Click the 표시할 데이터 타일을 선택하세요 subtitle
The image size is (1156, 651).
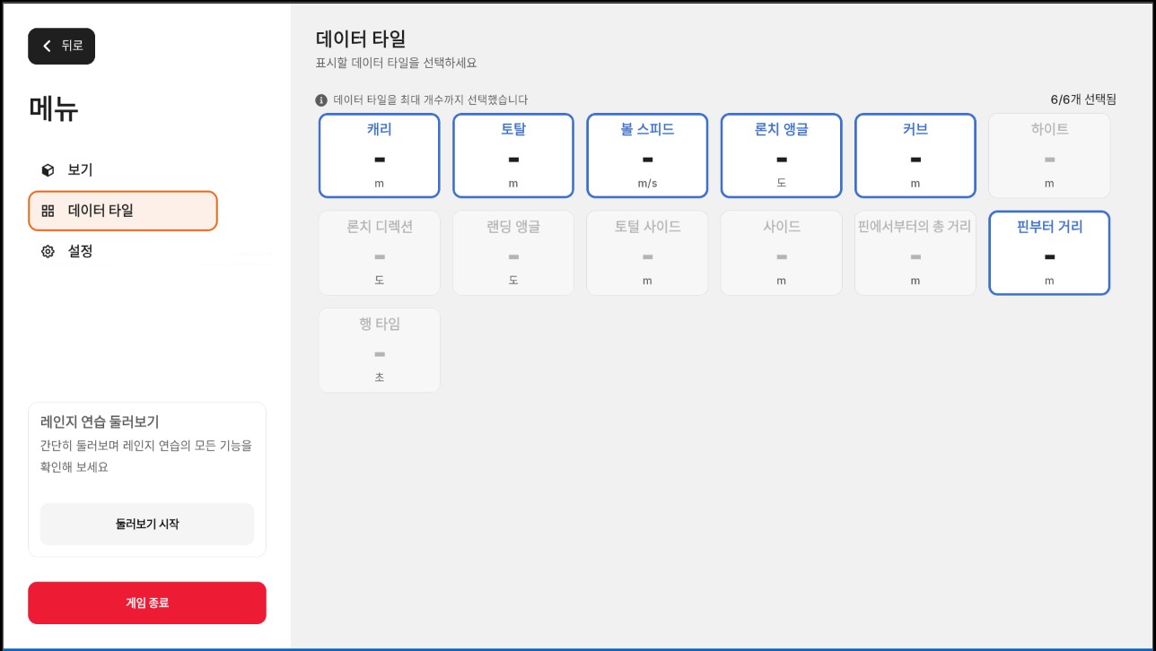point(396,64)
